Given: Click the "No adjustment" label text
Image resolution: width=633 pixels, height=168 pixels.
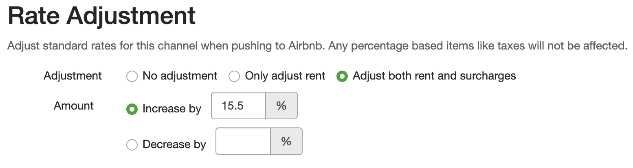Looking at the screenshot, I should [180, 76].
